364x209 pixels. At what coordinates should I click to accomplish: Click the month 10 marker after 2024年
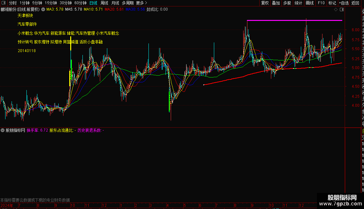click(73, 205)
